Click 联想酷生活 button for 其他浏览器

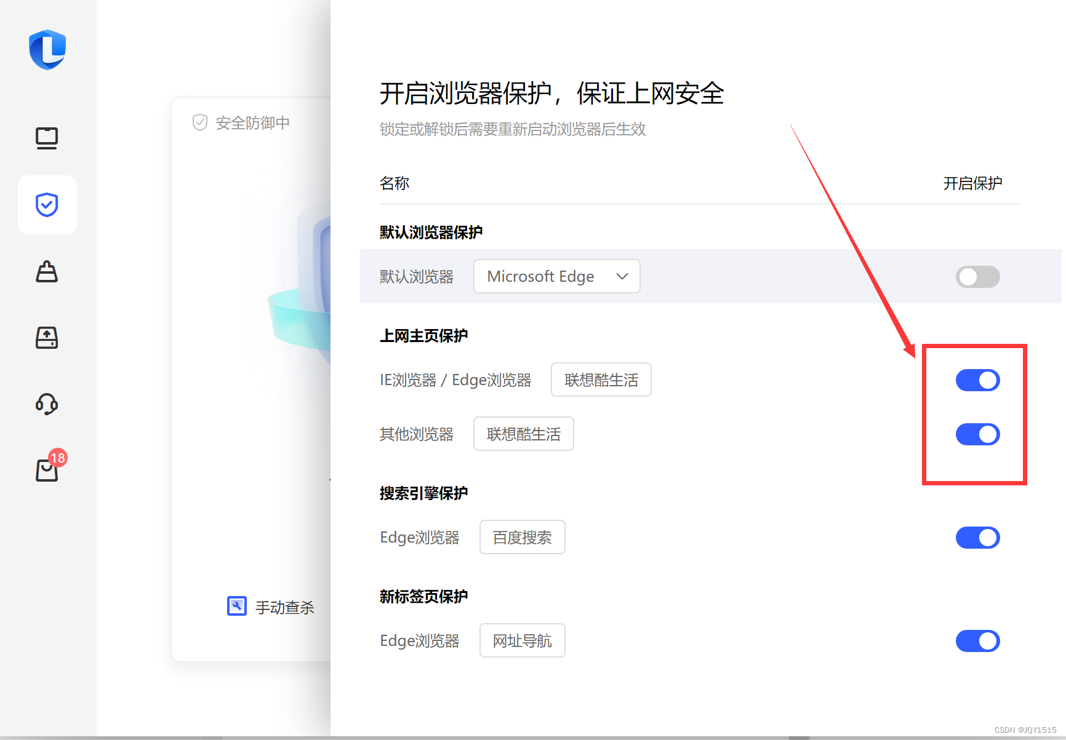[523, 434]
